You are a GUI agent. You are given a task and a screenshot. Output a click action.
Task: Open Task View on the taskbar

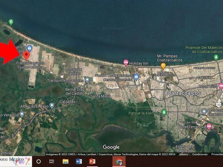(x=52, y=161)
